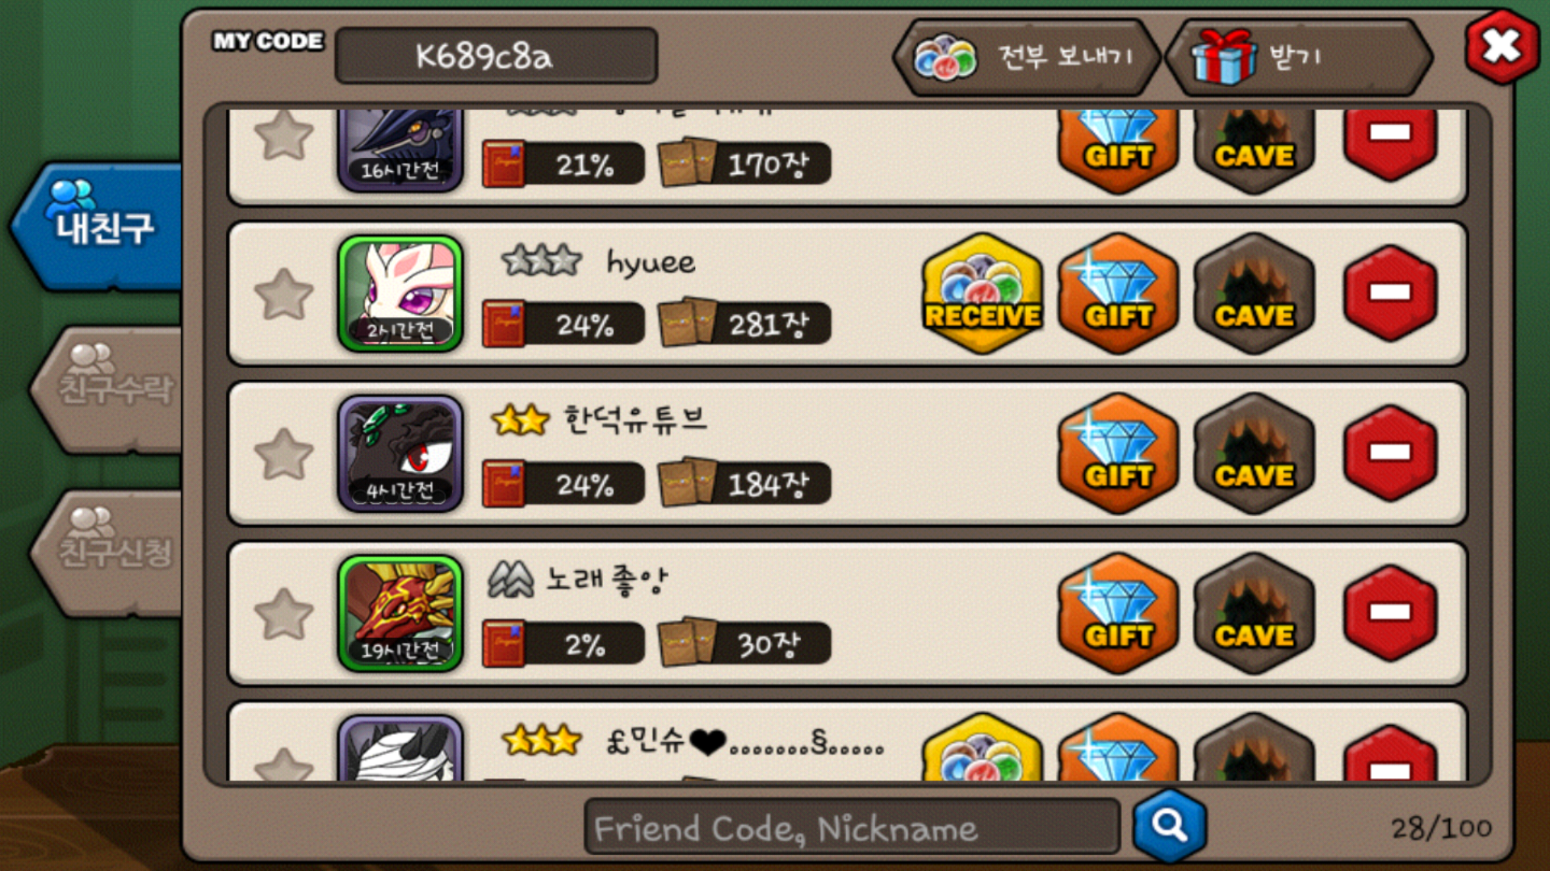
Task: Focus the Friend Code, Nickname search field
Action: click(852, 827)
